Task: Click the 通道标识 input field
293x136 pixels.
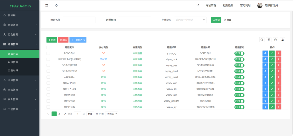Action: (x=134, y=20)
